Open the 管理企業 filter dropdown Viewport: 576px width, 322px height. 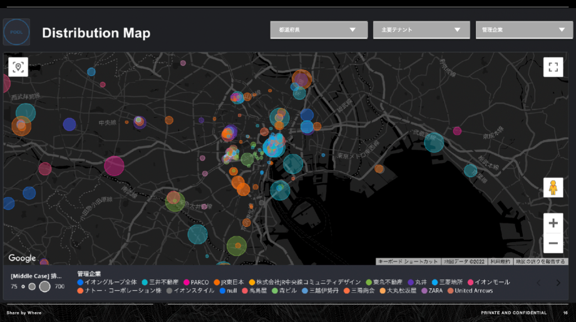524,30
